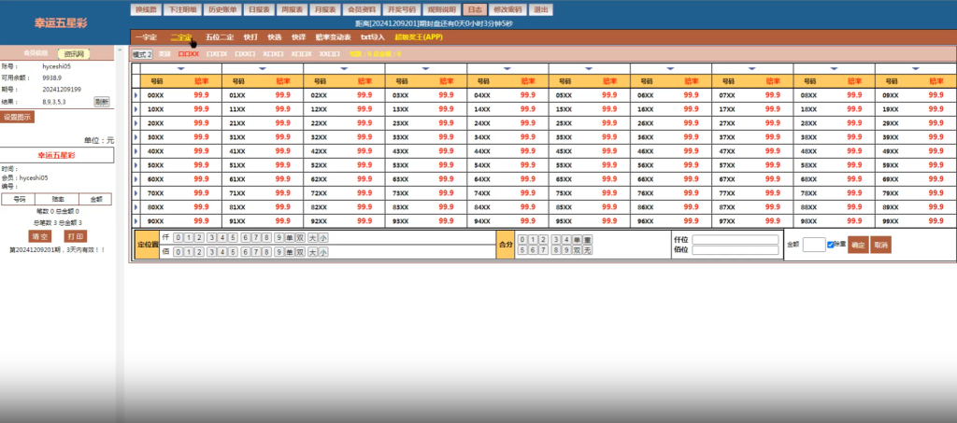Click the 金额 amount input box

point(813,245)
